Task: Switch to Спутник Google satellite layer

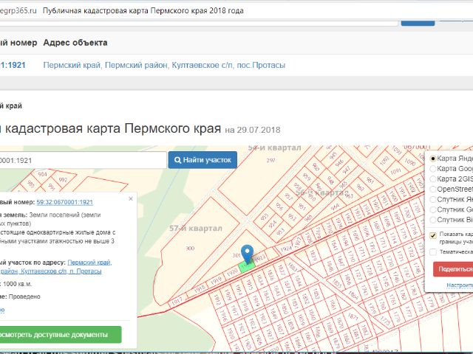Action: coord(433,209)
